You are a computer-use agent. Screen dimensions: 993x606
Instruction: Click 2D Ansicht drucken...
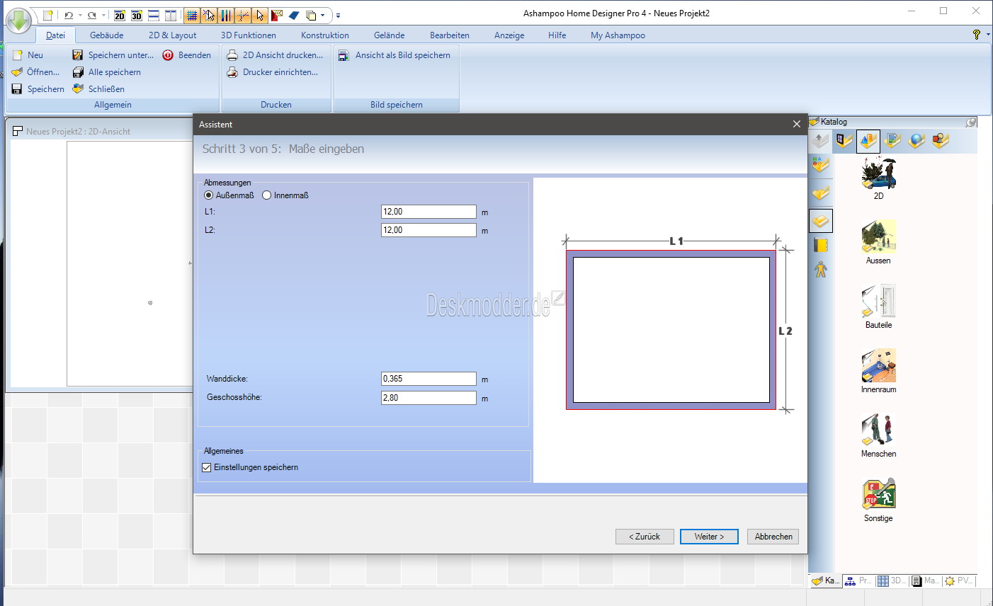(275, 55)
